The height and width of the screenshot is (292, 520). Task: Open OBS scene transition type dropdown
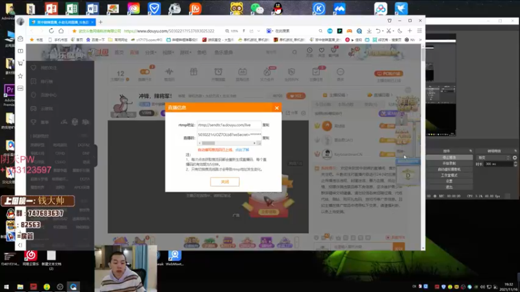(x=493, y=158)
